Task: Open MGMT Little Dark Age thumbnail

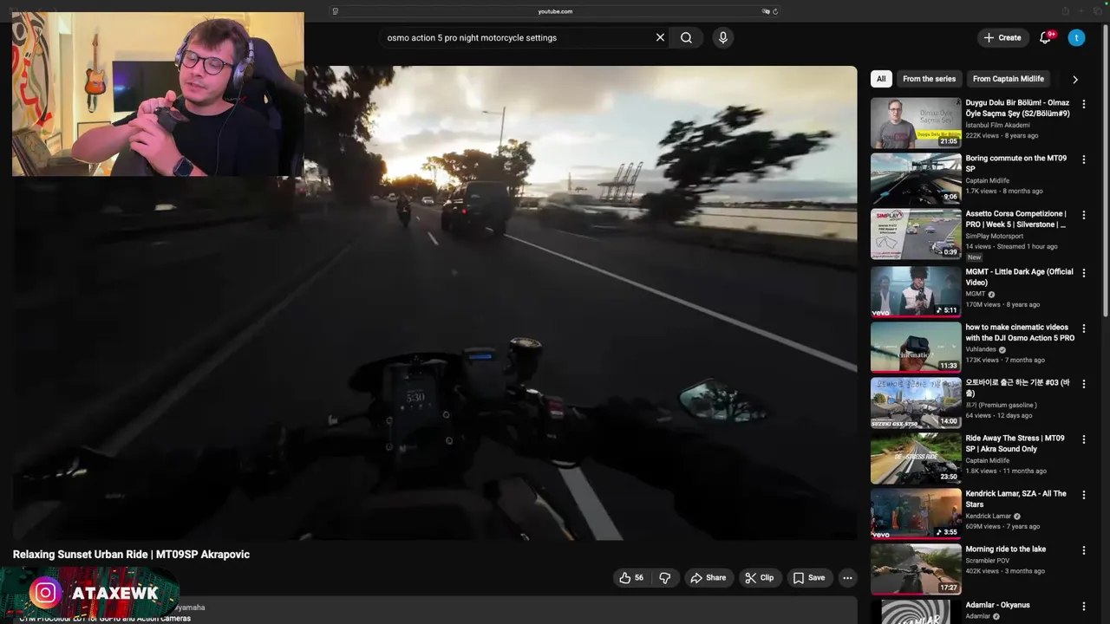Action: click(916, 291)
